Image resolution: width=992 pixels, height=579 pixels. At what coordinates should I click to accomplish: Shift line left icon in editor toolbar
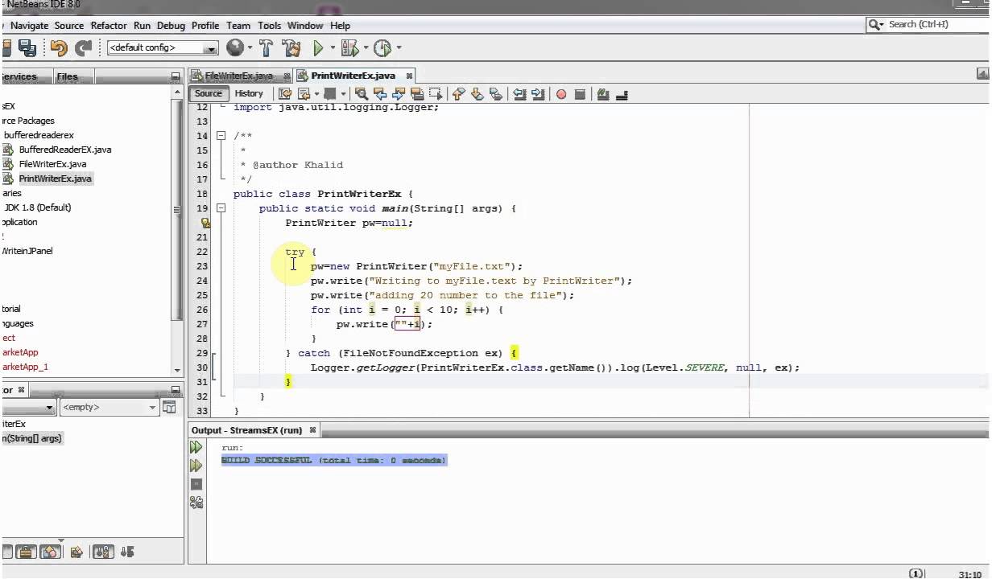click(x=519, y=94)
